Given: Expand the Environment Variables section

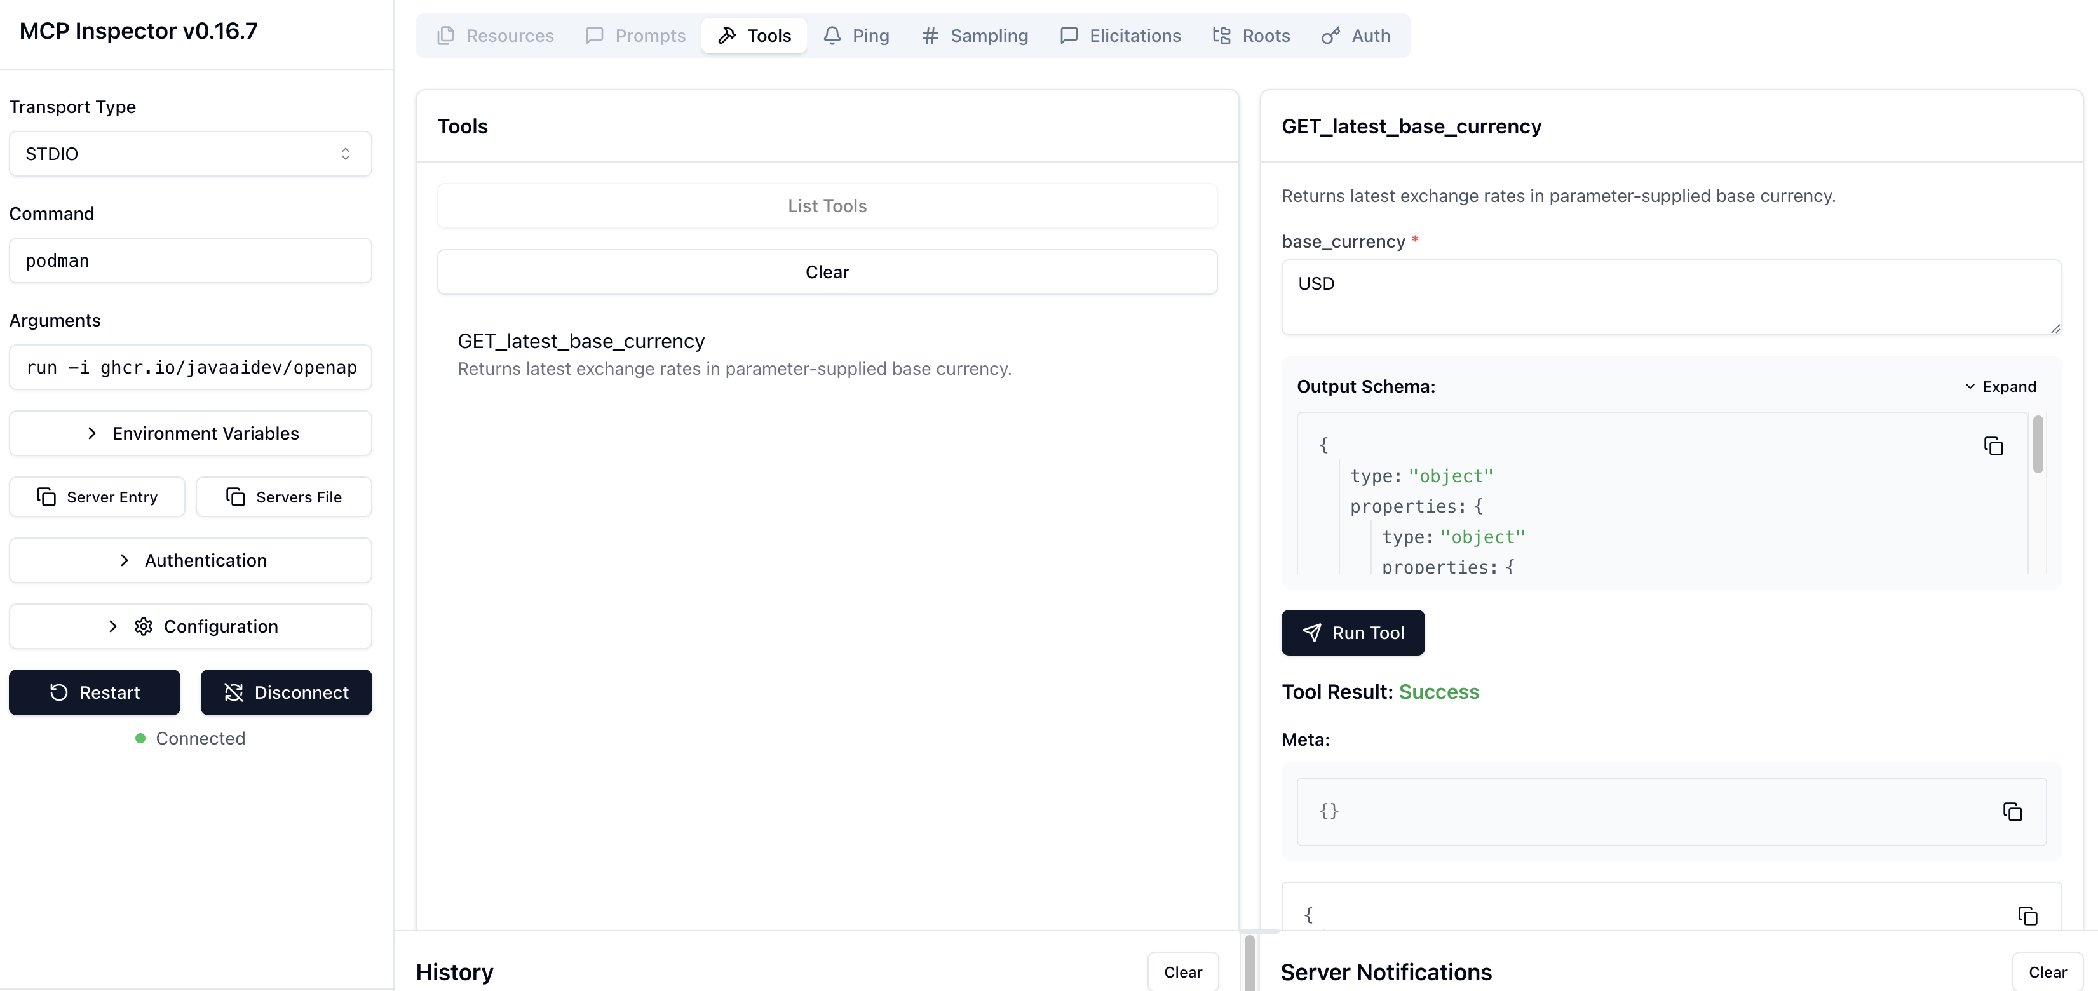Looking at the screenshot, I should point(190,433).
